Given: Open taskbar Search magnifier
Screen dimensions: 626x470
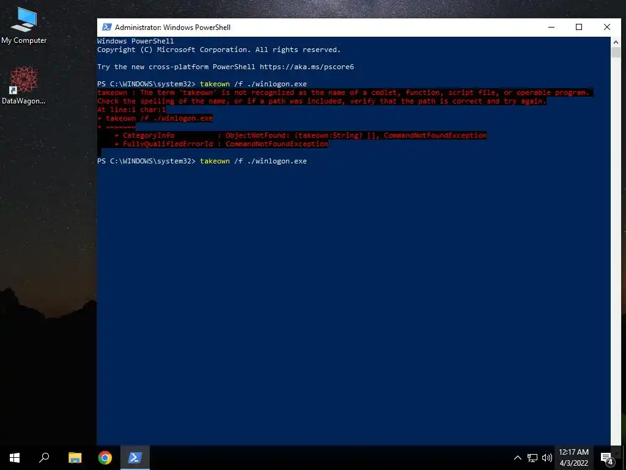Looking at the screenshot, I should [x=44, y=458].
